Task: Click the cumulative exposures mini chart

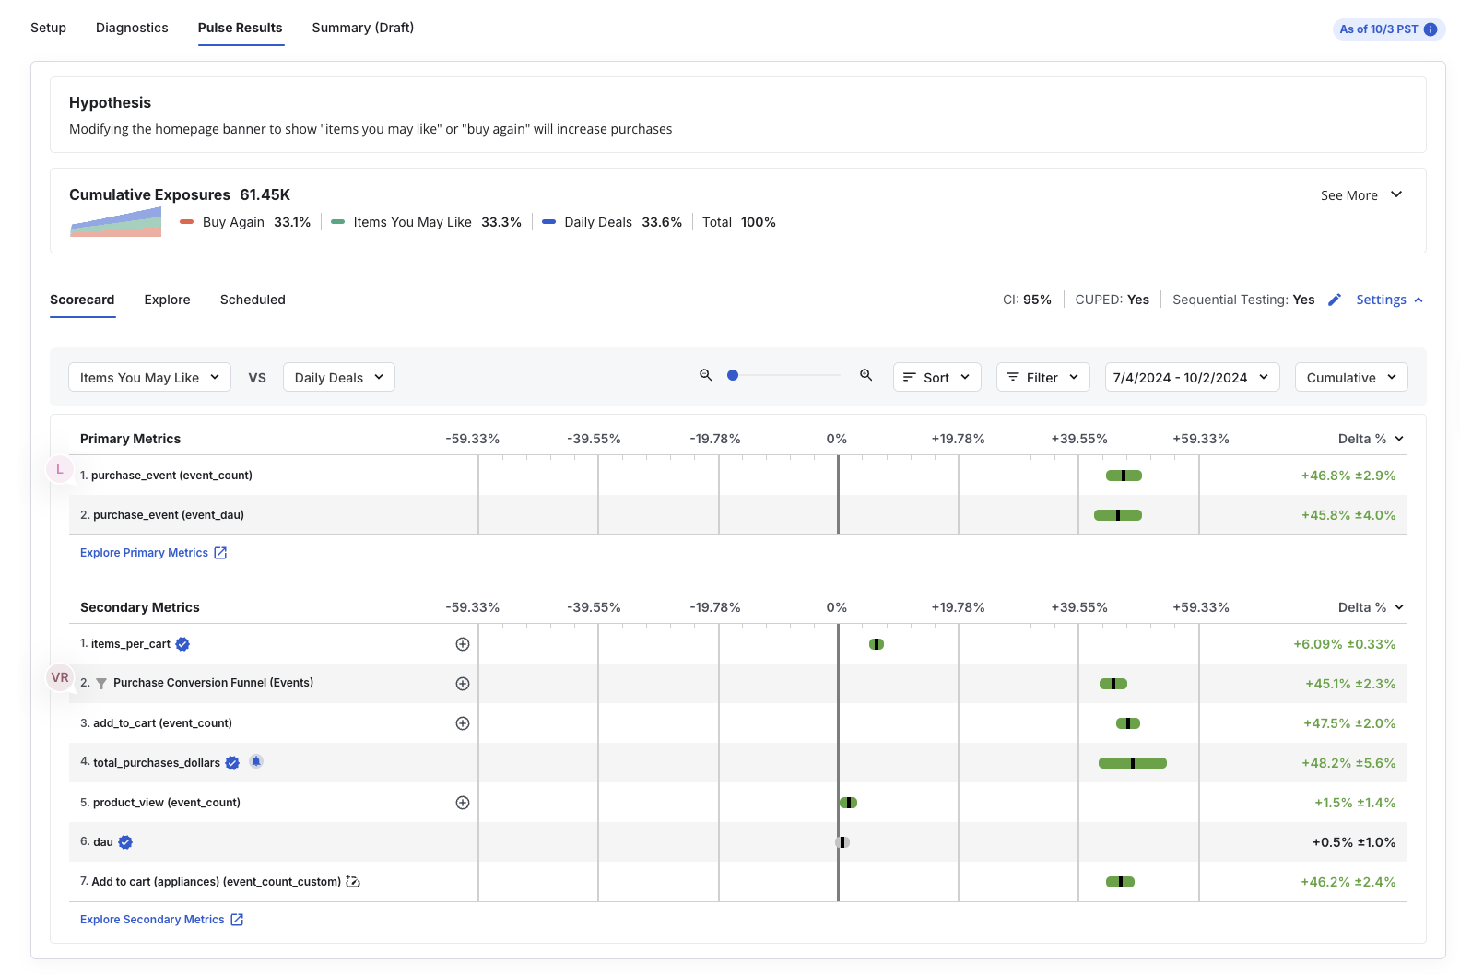Action: [x=116, y=221]
